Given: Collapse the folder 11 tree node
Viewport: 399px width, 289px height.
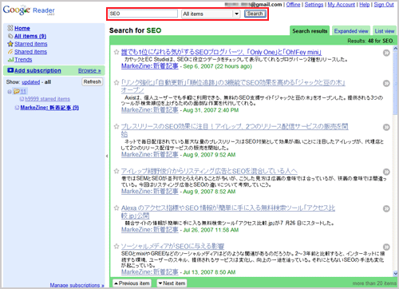Looking at the screenshot, I should click(x=10, y=92).
